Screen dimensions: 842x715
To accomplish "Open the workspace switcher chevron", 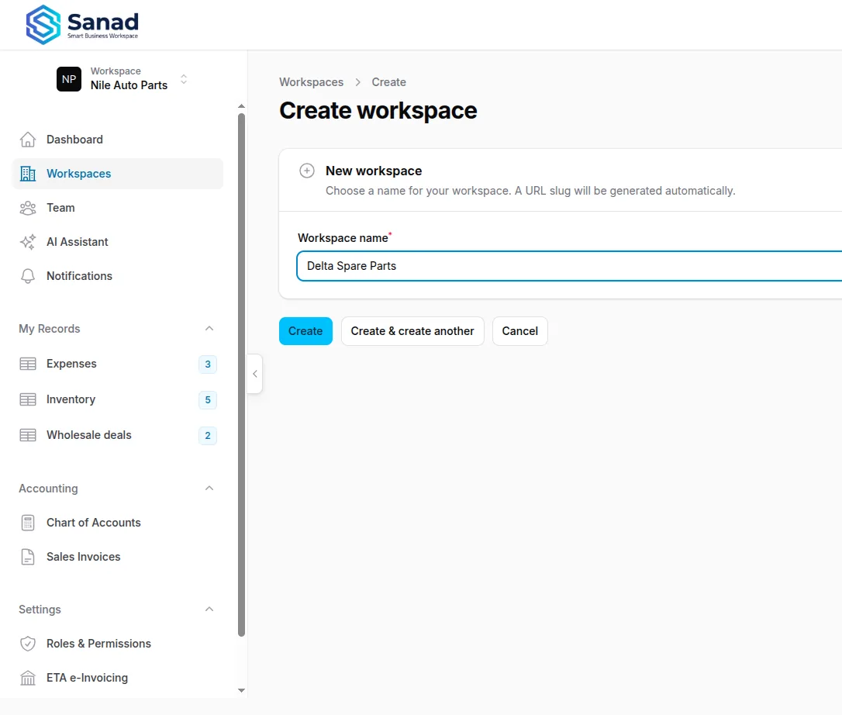I will coord(184,79).
